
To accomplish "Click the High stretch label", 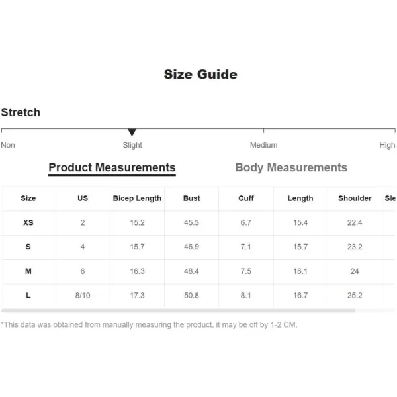I will pos(387,146).
